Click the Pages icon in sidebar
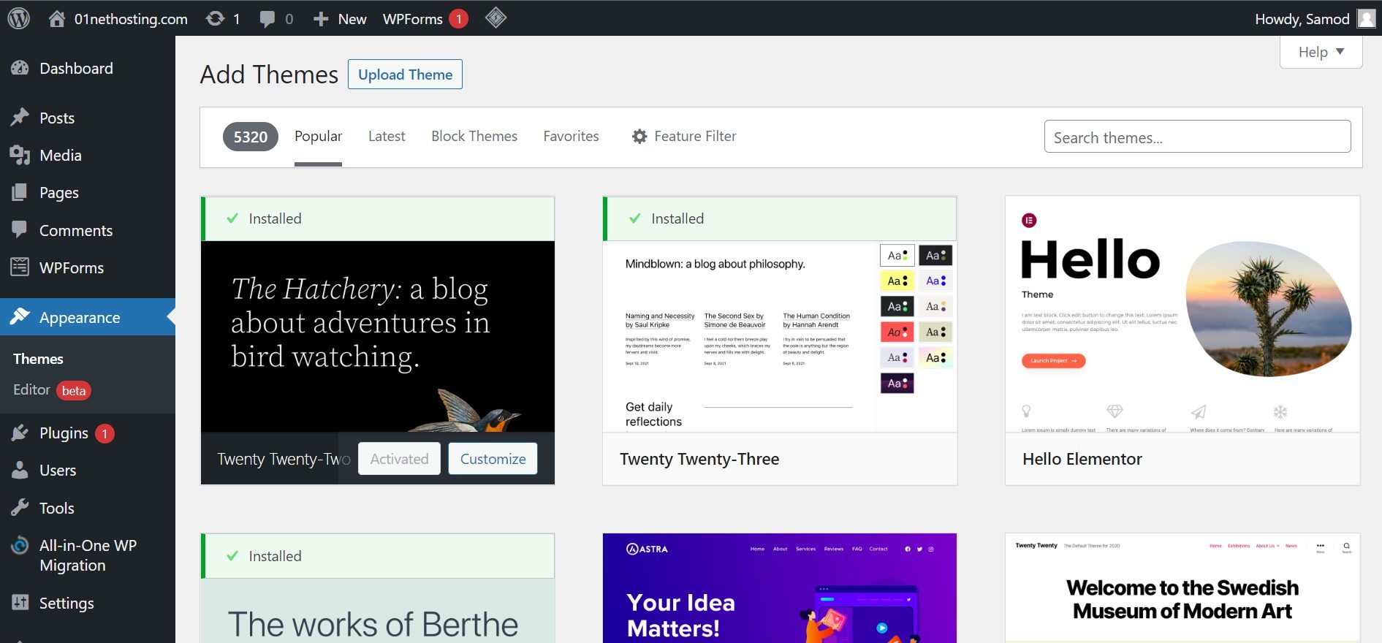The height and width of the screenshot is (643, 1382). click(20, 192)
